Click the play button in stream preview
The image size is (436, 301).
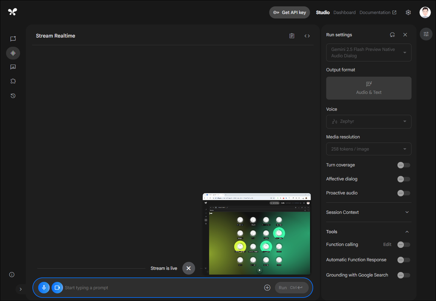(x=259, y=270)
